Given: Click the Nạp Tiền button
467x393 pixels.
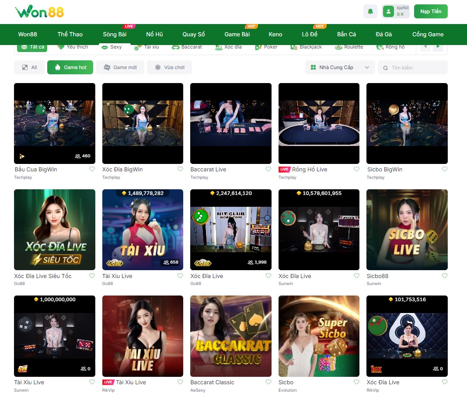Looking at the screenshot, I should coord(430,11).
